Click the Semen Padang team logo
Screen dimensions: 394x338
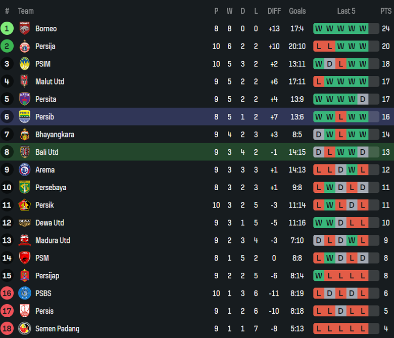click(25, 329)
